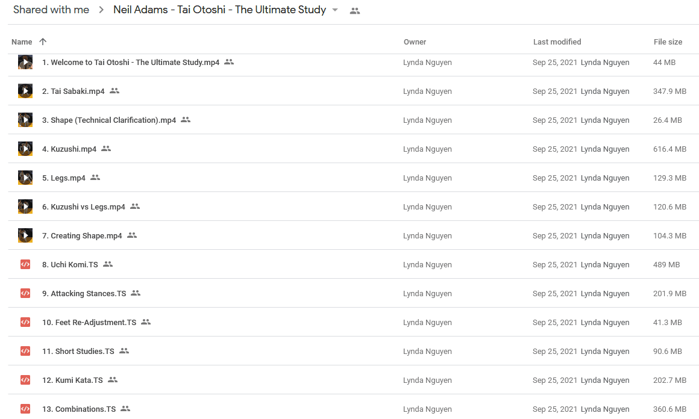Go back to Shared with me
This screenshot has height=419, width=699.
click(x=51, y=10)
